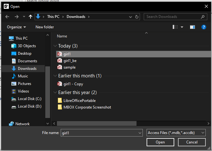
Task: Create a New folder
Action: pyautogui.click(x=45, y=27)
